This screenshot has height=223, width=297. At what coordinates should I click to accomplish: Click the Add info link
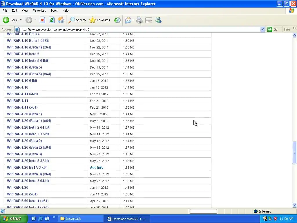(97, 168)
